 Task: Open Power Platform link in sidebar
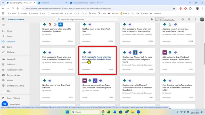(x=13, y=98)
